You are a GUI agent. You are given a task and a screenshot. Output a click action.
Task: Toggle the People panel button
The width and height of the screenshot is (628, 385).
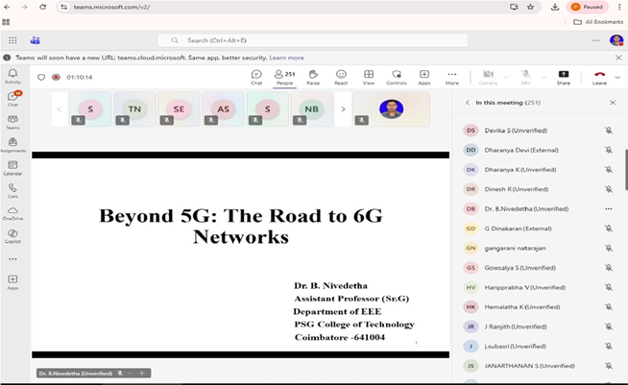(x=284, y=77)
